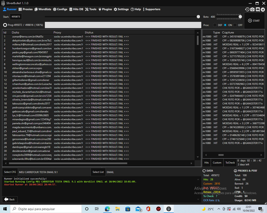Screen dimensions: 267x213
Task: Click the Start value input field
Action: click(x=16, y=17)
